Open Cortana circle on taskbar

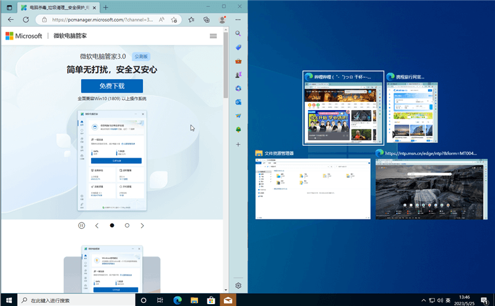click(144, 300)
